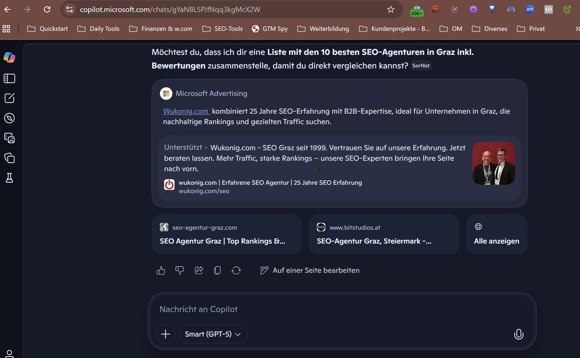
Task: Open the Kundenprojekte bookmark folder
Action: coord(394,29)
